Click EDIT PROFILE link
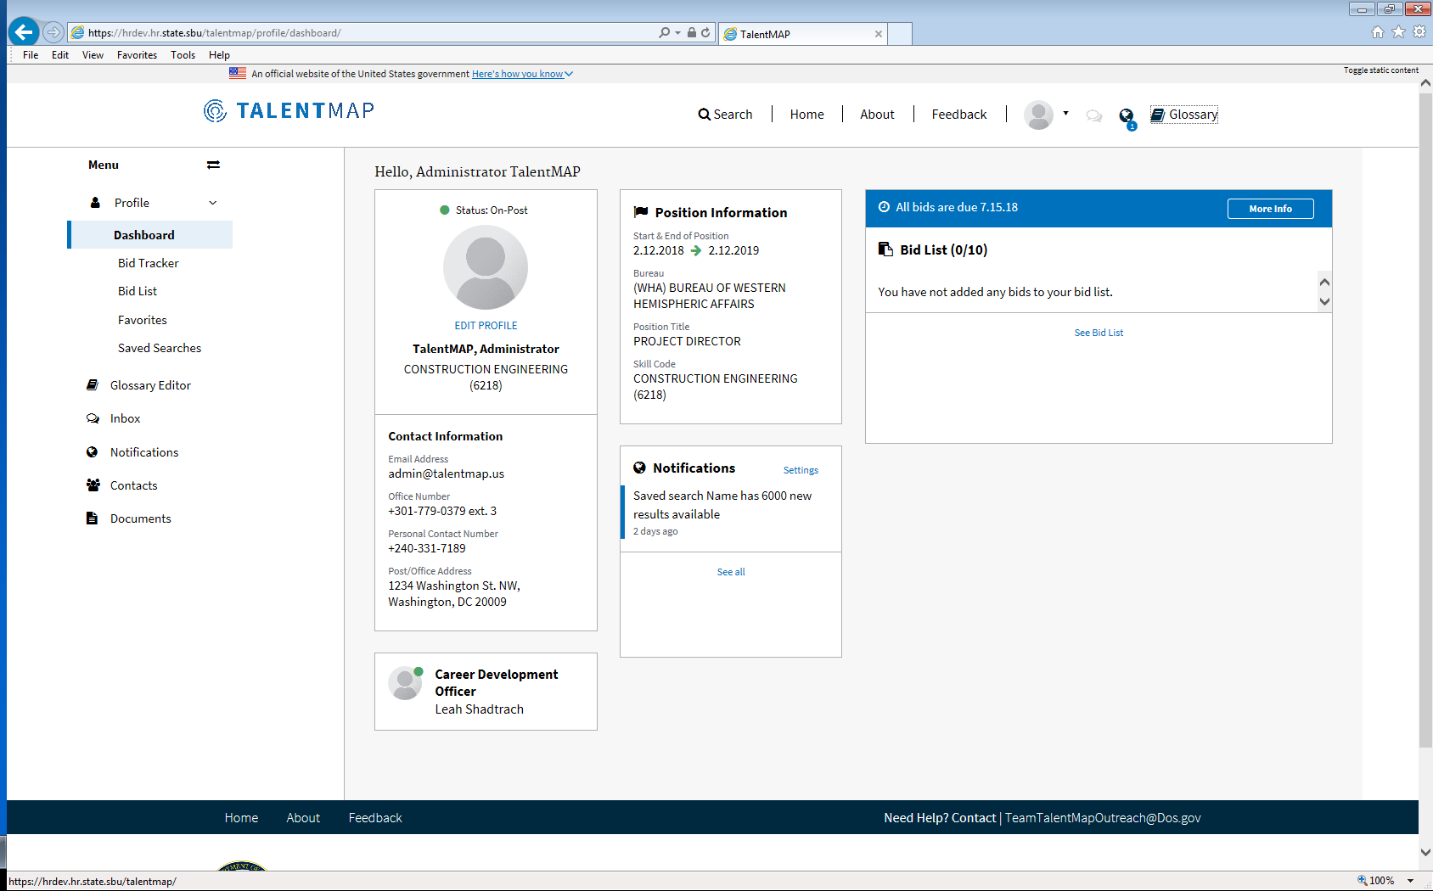1433x891 pixels. coord(486,326)
